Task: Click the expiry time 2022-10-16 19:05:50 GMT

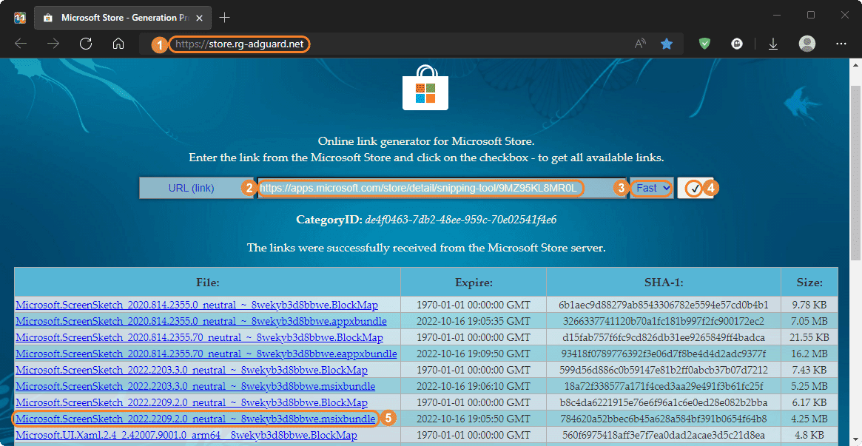Action: click(474, 419)
